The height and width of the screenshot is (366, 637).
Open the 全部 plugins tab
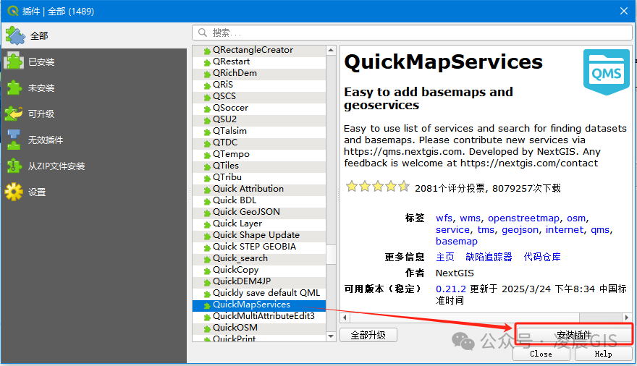94,35
